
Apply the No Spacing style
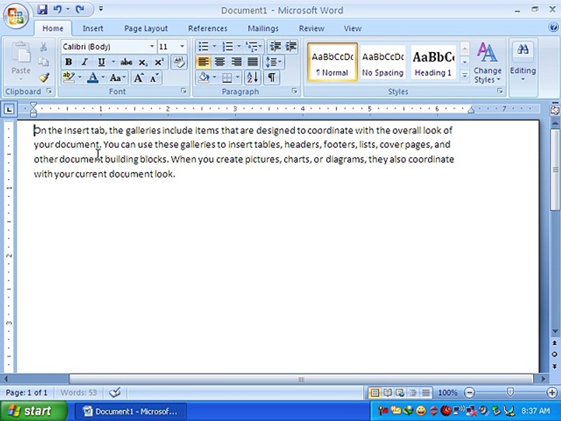tap(382, 63)
